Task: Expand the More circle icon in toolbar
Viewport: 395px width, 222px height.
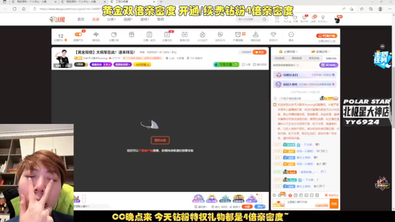Action: (291, 35)
